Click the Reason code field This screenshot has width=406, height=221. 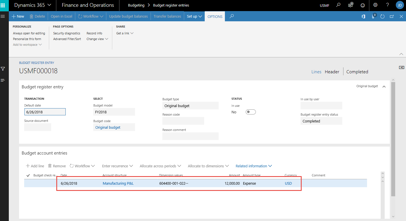[x=183, y=121]
